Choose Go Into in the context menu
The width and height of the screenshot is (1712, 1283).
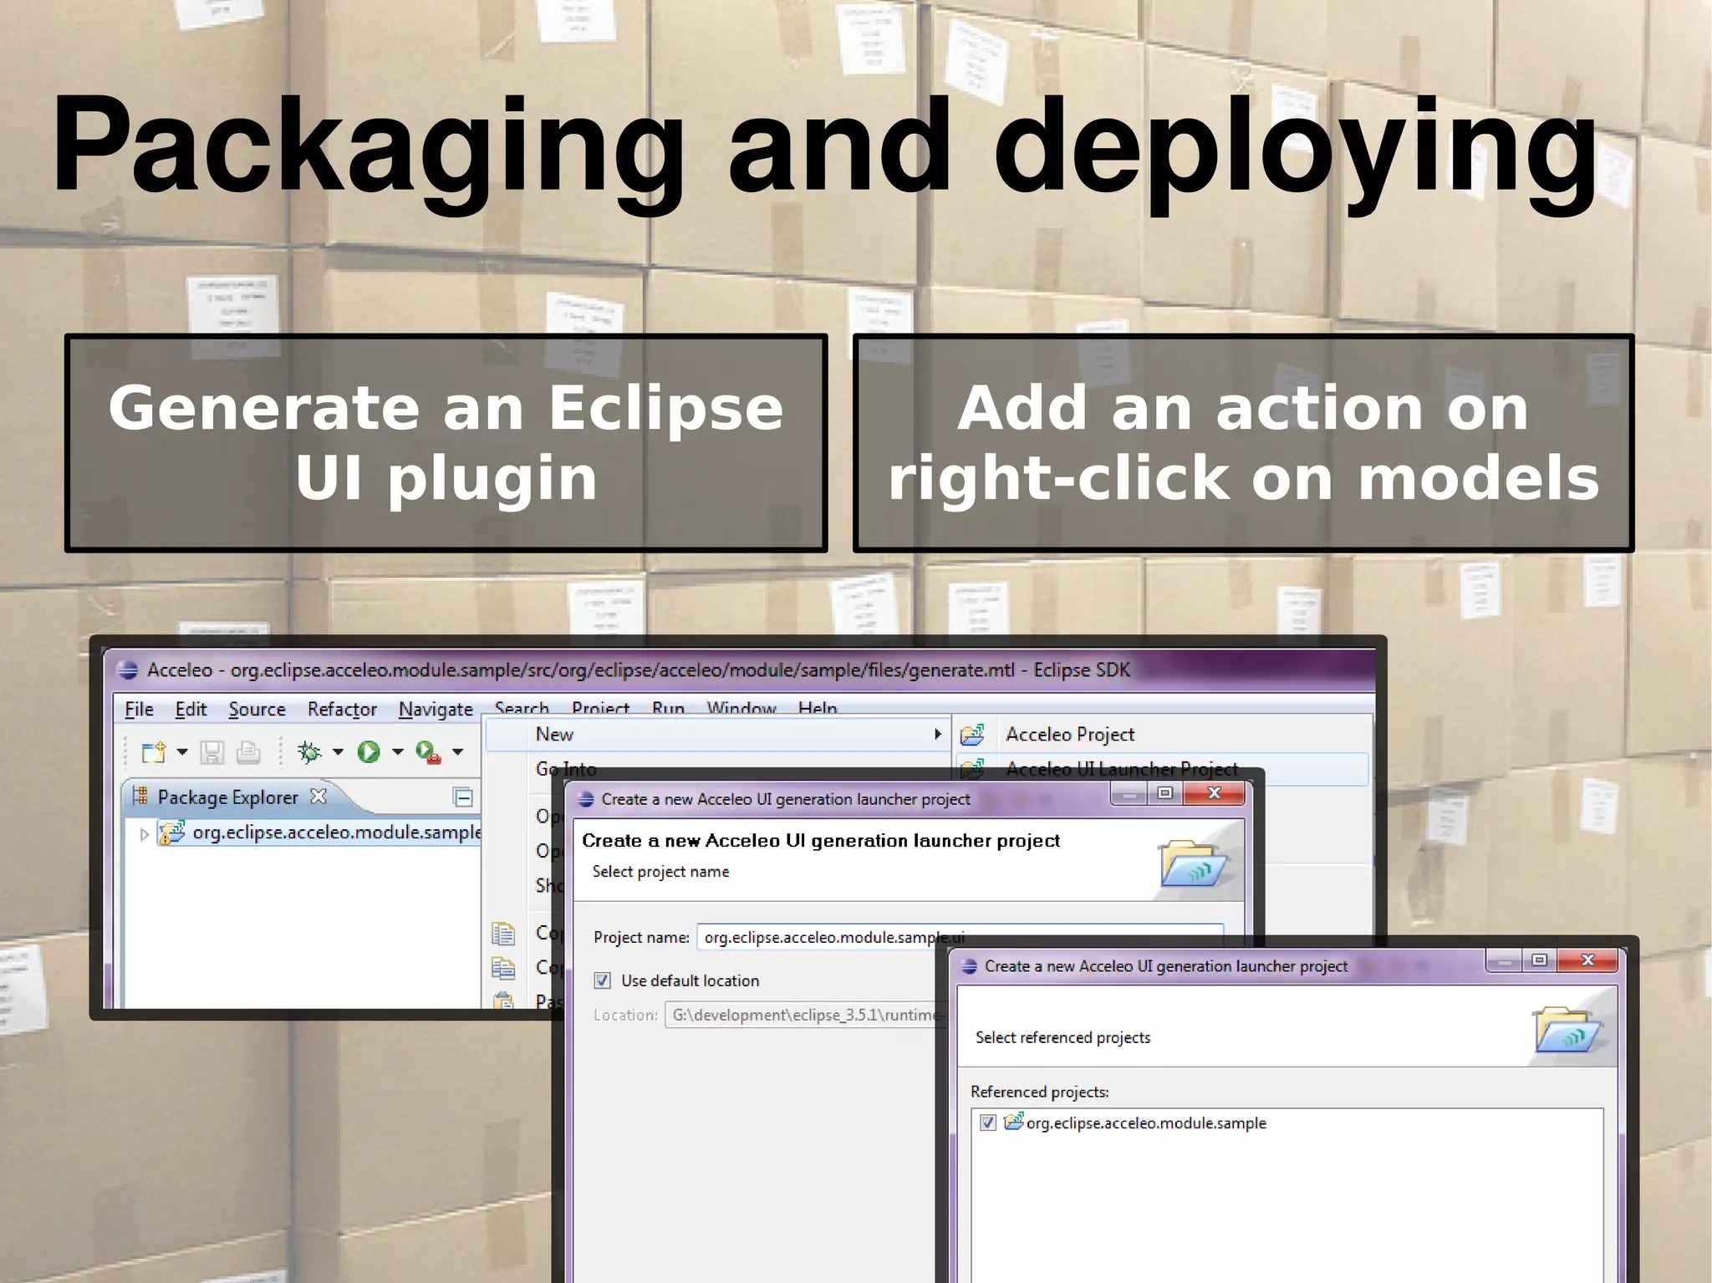[x=565, y=768]
